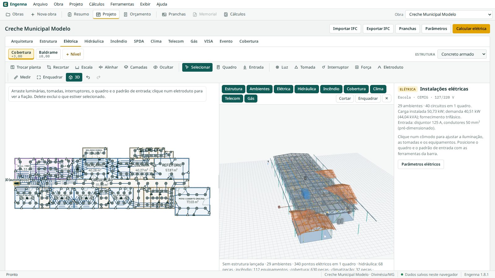
Task: Click Enquadrar in the drawing toolbar
Action: click(49, 77)
